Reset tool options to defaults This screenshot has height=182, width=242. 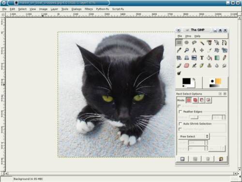[x=221, y=159]
